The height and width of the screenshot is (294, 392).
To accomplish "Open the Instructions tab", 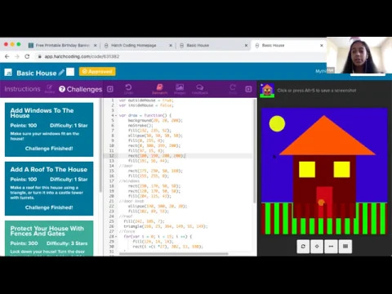I will pos(22,89).
